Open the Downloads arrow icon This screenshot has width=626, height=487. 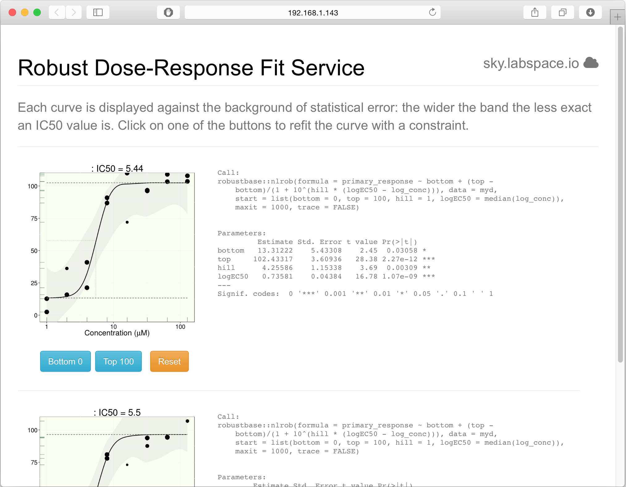click(590, 12)
